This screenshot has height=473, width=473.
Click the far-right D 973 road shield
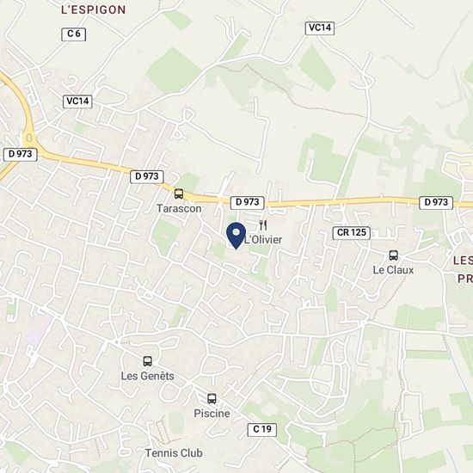pos(436,202)
